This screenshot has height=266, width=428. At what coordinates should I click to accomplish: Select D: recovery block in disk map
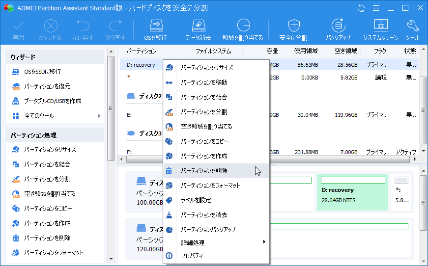pyautogui.click(x=353, y=192)
